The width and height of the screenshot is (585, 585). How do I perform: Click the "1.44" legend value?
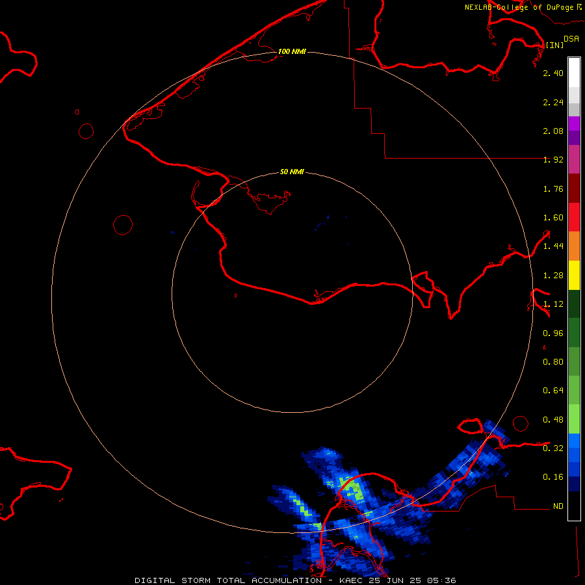point(553,246)
